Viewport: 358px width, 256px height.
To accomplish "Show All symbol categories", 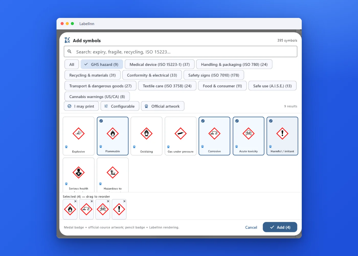I will tap(72, 65).
